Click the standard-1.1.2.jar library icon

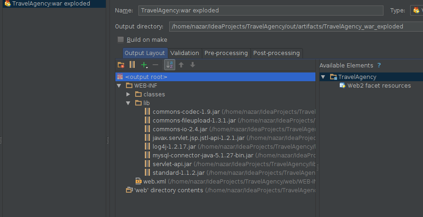pos(147,172)
